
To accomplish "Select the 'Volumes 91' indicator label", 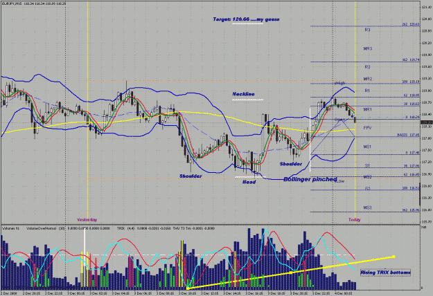I will [10, 228].
